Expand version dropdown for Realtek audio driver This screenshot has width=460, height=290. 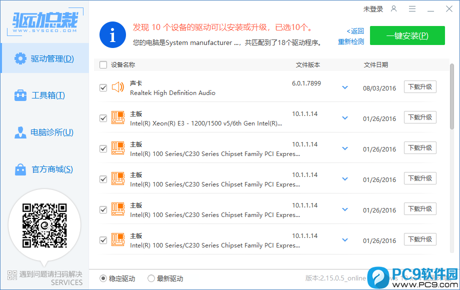pos(345,87)
